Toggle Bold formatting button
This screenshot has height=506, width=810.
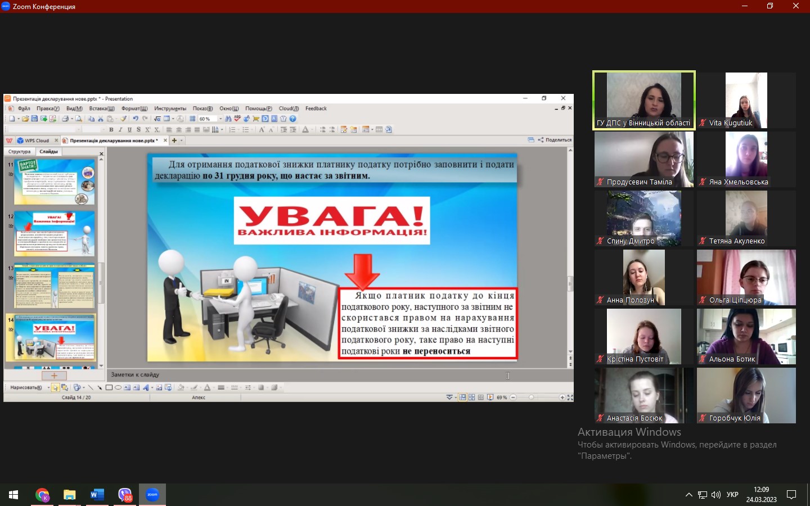111,130
